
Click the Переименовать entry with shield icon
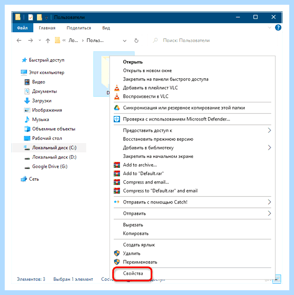pos(193,262)
